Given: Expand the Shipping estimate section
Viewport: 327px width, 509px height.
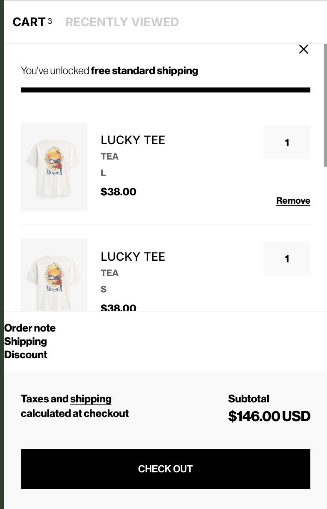Looking at the screenshot, I should [x=25, y=341].
